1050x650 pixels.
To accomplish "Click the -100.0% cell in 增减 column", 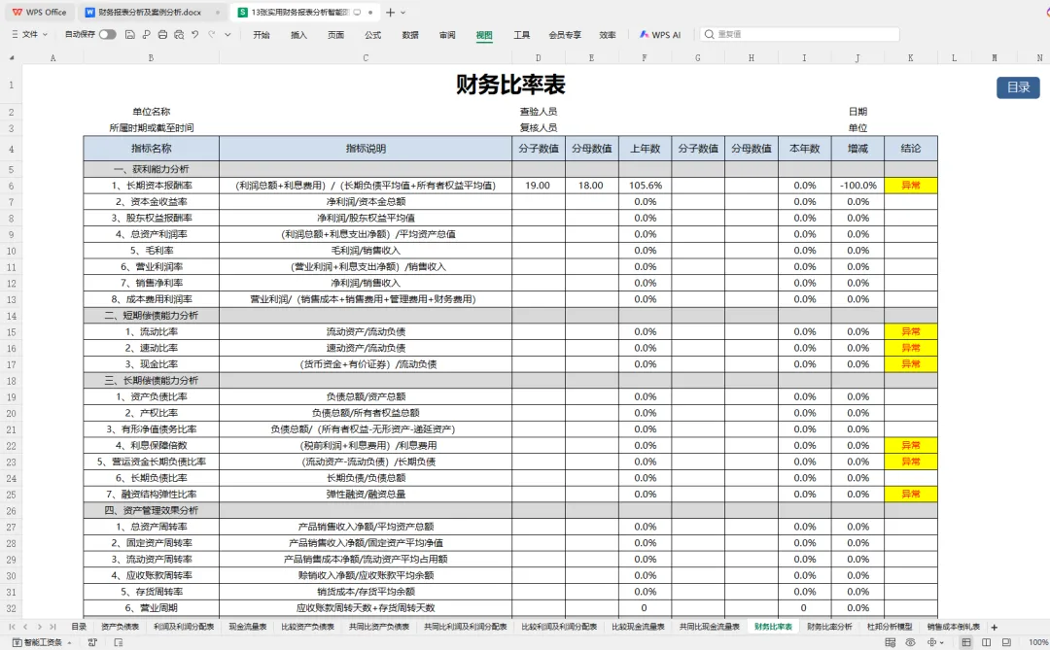I will coord(857,186).
